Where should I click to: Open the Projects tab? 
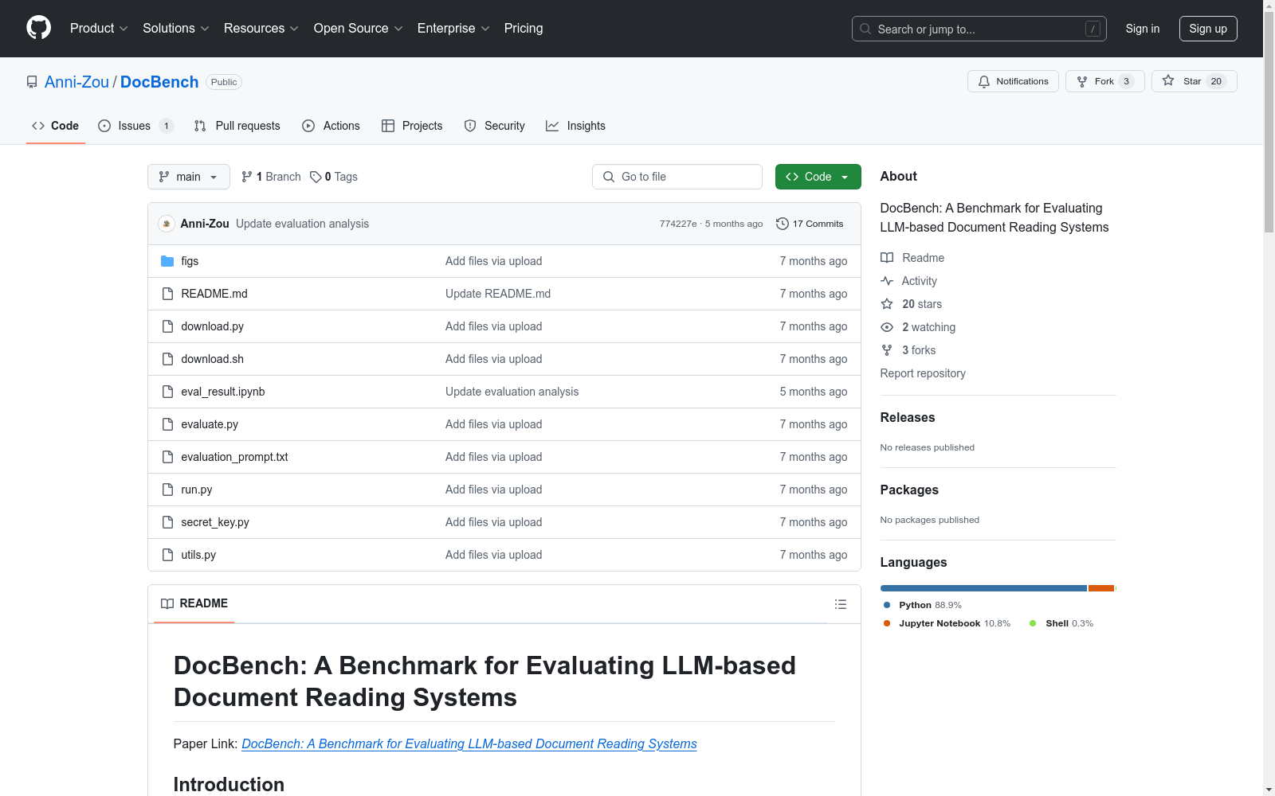click(x=412, y=126)
